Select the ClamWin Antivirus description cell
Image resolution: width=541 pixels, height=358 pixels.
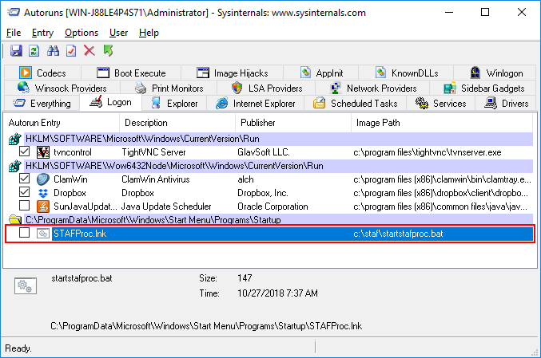[x=156, y=179]
